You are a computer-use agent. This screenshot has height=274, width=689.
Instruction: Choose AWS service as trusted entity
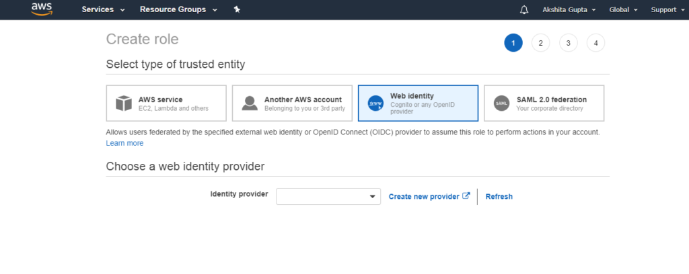[x=166, y=103]
